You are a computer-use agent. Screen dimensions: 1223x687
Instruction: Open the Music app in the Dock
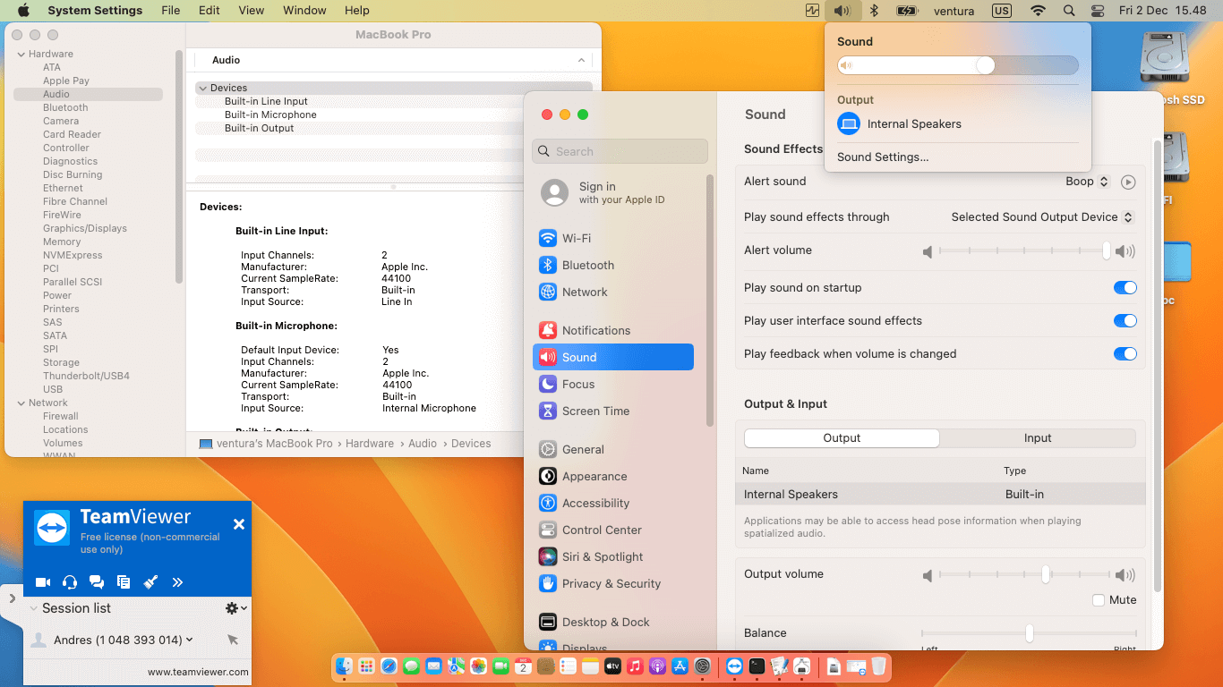(635, 666)
